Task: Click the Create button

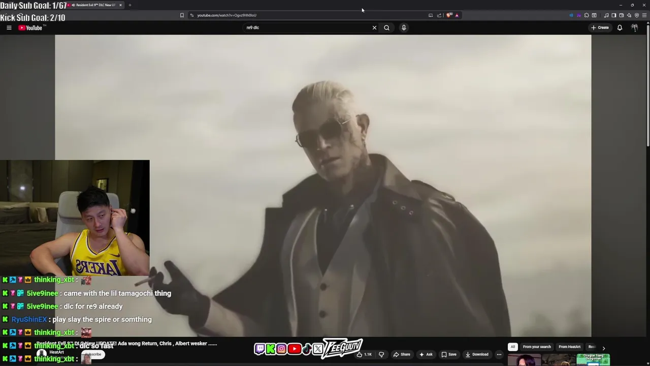Action: tap(600, 27)
